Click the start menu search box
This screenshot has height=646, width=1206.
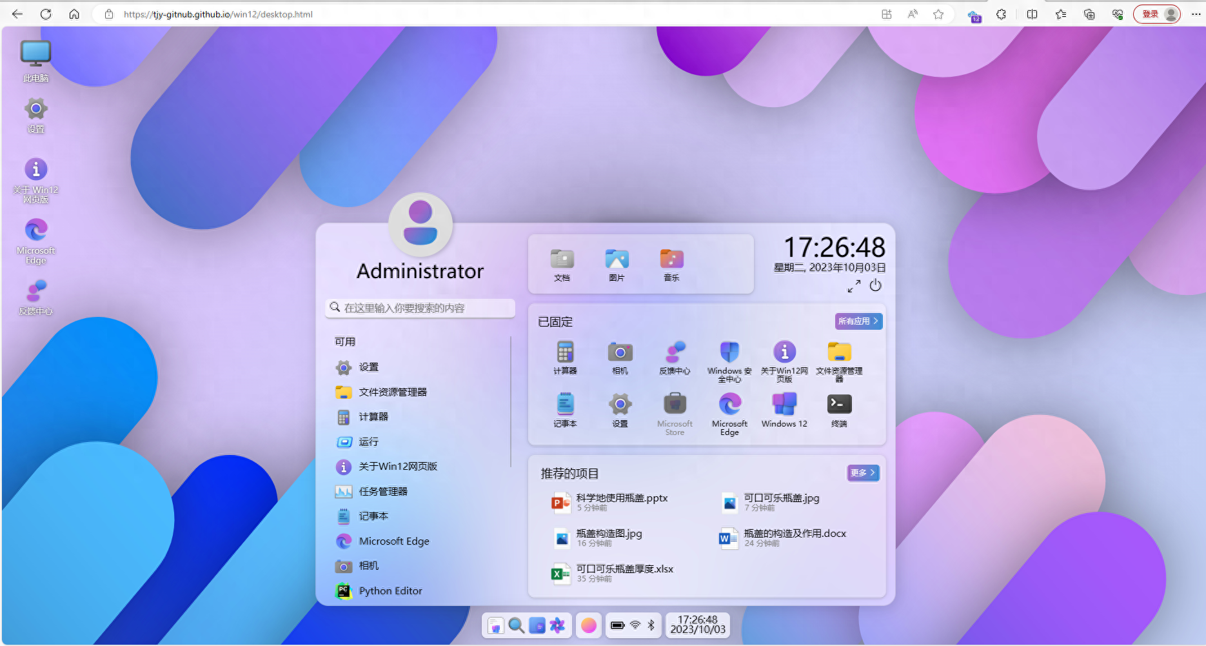[x=420, y=308]
